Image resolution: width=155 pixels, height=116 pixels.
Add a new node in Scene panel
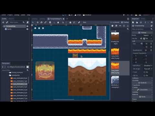3,22
